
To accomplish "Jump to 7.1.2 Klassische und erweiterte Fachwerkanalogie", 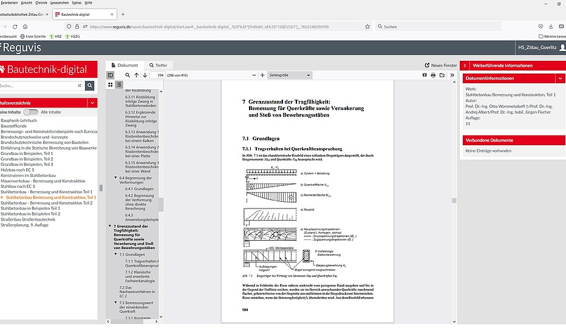I will [x=140, y=276].
